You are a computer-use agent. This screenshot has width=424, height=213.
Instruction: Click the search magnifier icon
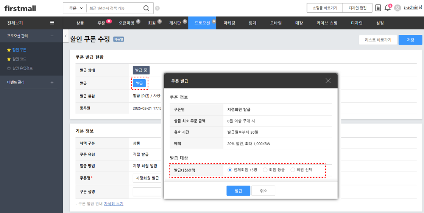(x=146, y=8)
